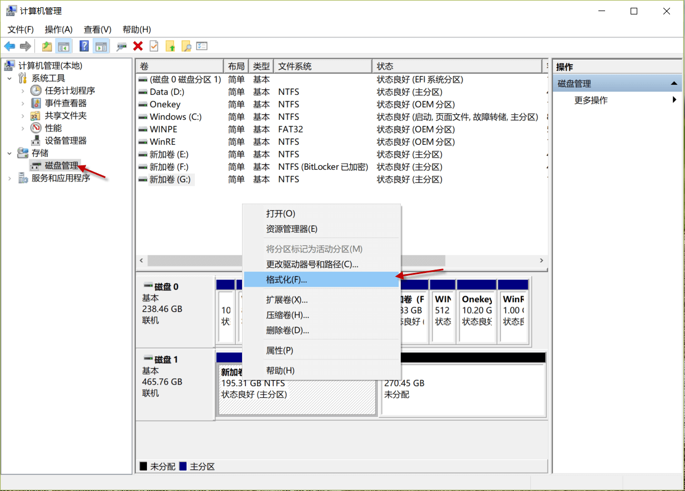Image resolution: width=685 pixels, height=491 pixels.
Task: Expand the 服务和应用程序 node
Action: tap(9, 178)
